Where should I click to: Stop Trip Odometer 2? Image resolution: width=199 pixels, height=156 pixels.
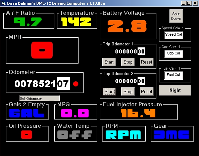point(128,91)
